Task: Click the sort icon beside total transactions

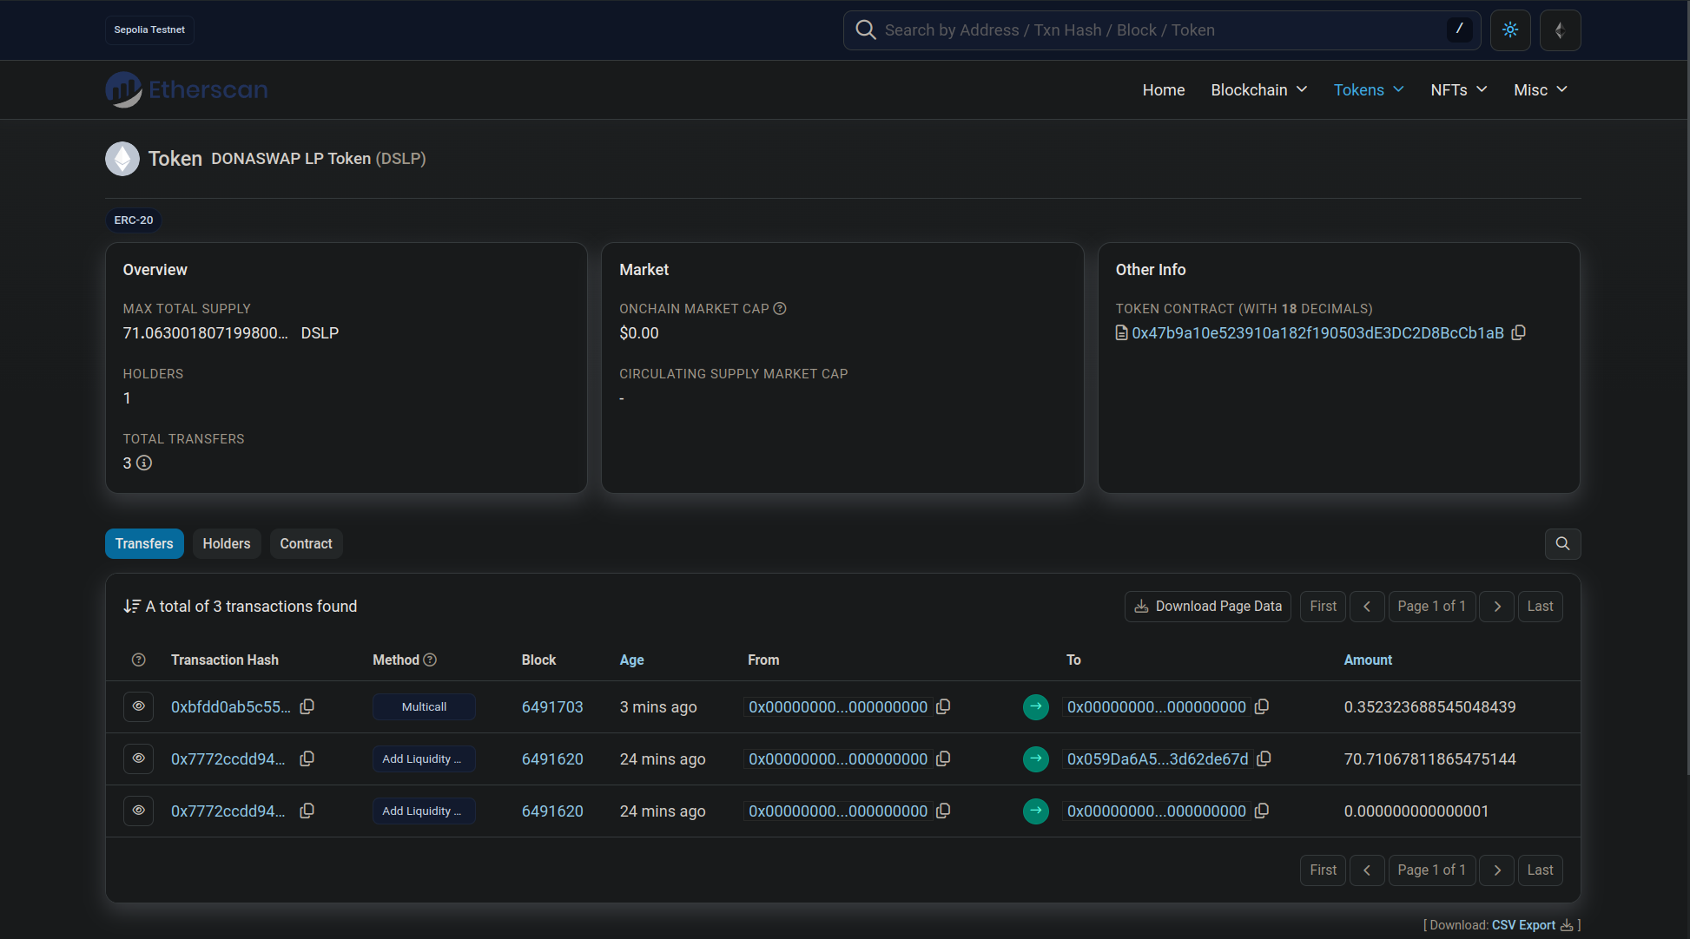Action: tap(132, 607)
